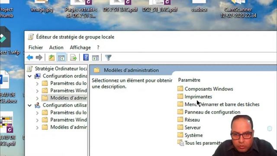This screenshot has height=156, width=277.
Task: Select the Réseau list entry text
Action: pyautogui.click(x=192, y=120)
